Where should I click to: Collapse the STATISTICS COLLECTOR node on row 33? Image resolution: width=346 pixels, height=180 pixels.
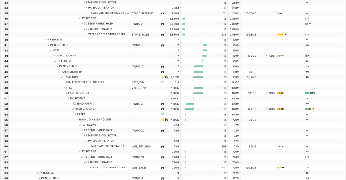click(x=84, y=3)
